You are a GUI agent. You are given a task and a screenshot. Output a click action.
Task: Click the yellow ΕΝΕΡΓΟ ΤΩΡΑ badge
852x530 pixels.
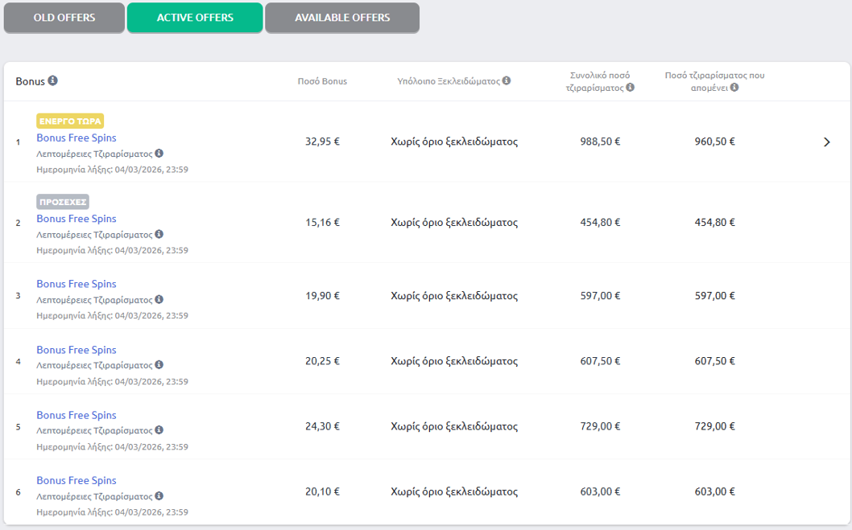click(x=70, y=121)
